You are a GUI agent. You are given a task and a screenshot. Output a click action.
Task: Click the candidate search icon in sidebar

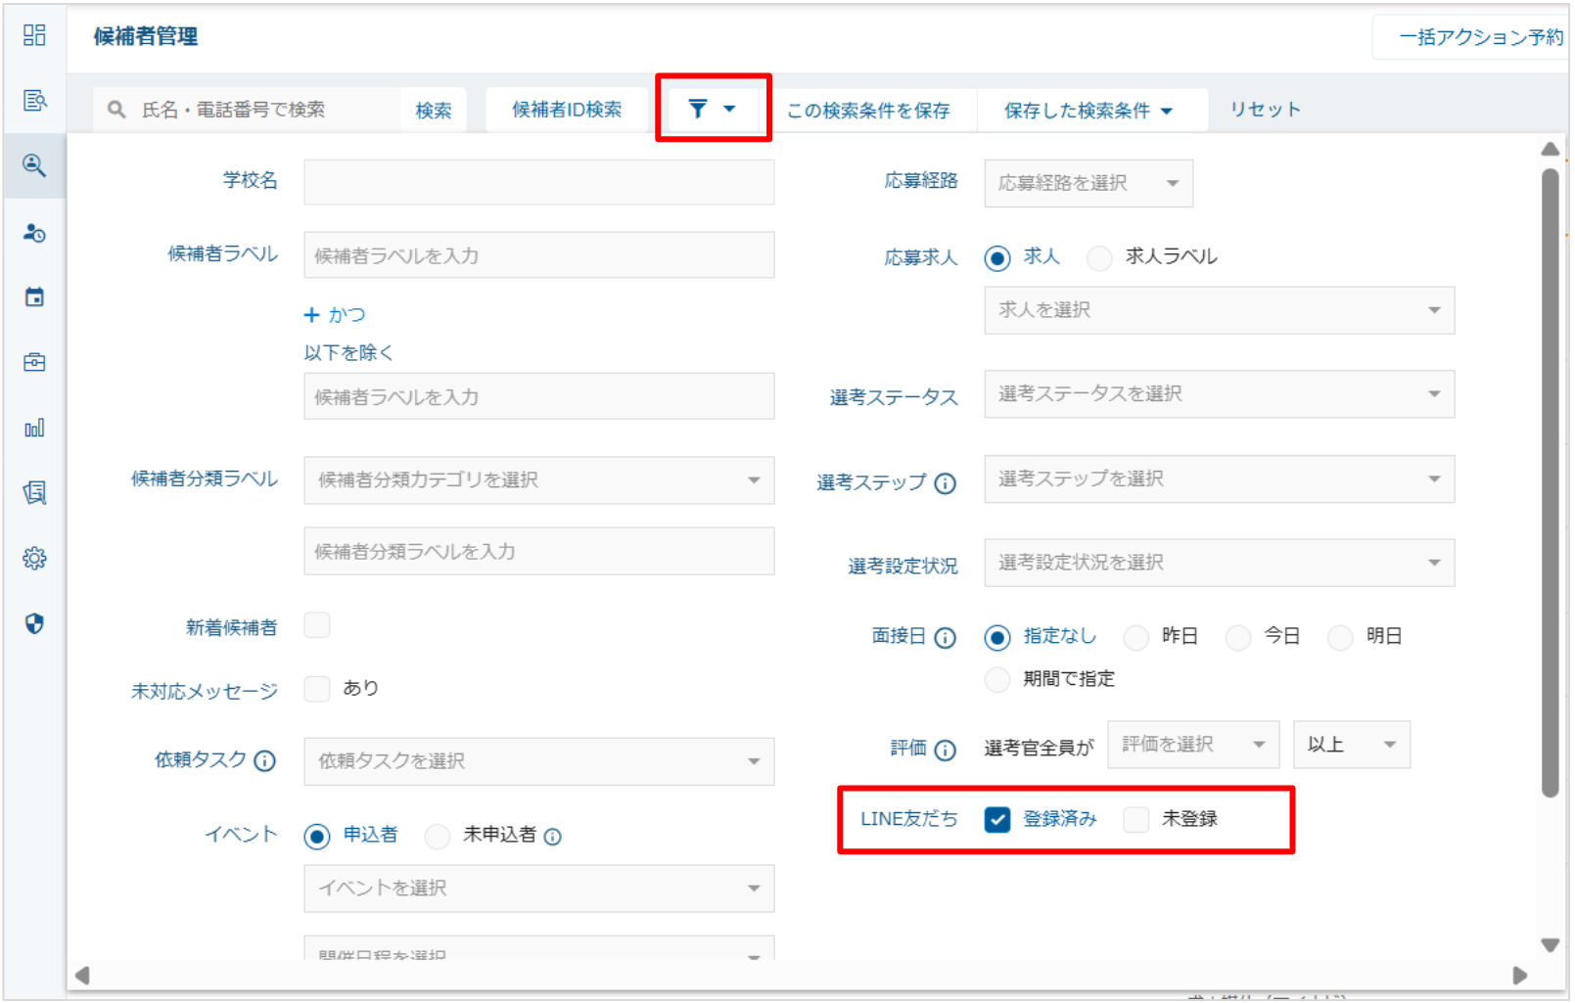point(34,165)
